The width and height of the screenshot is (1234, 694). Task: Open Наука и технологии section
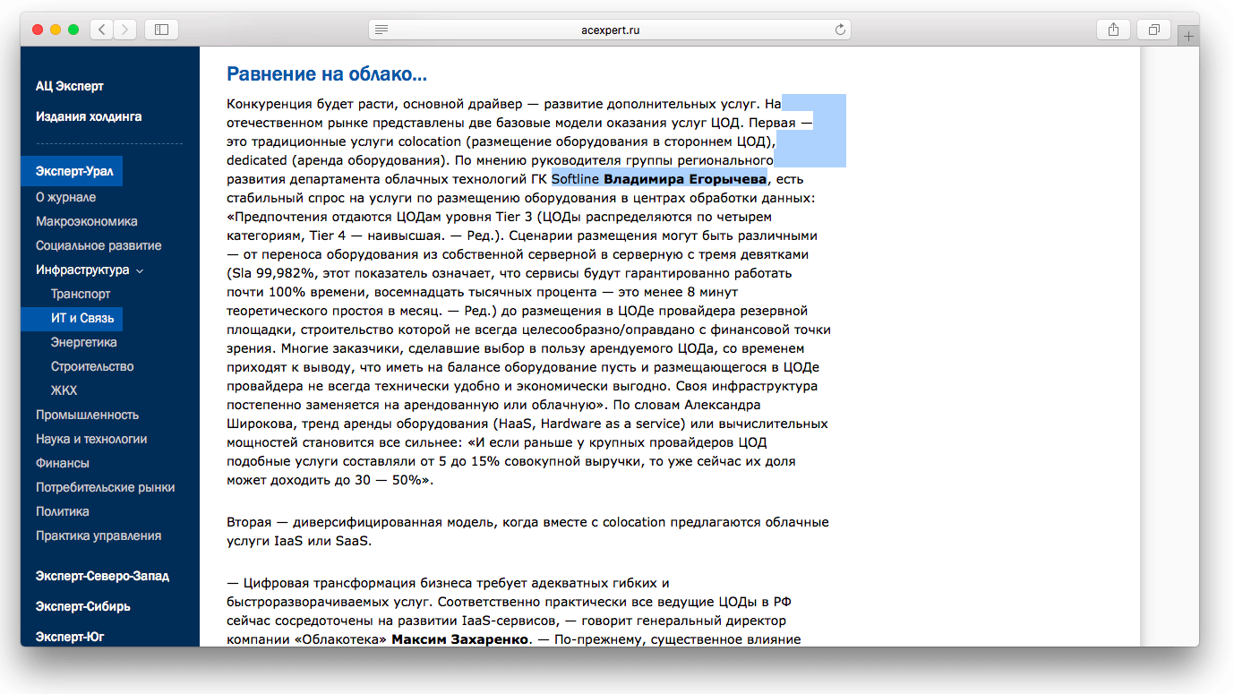pyautogui.click(x=91, y=439)
